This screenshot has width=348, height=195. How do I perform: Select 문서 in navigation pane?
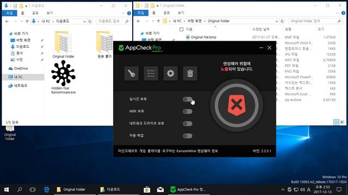pyautogui.click(x=17, y=53)
